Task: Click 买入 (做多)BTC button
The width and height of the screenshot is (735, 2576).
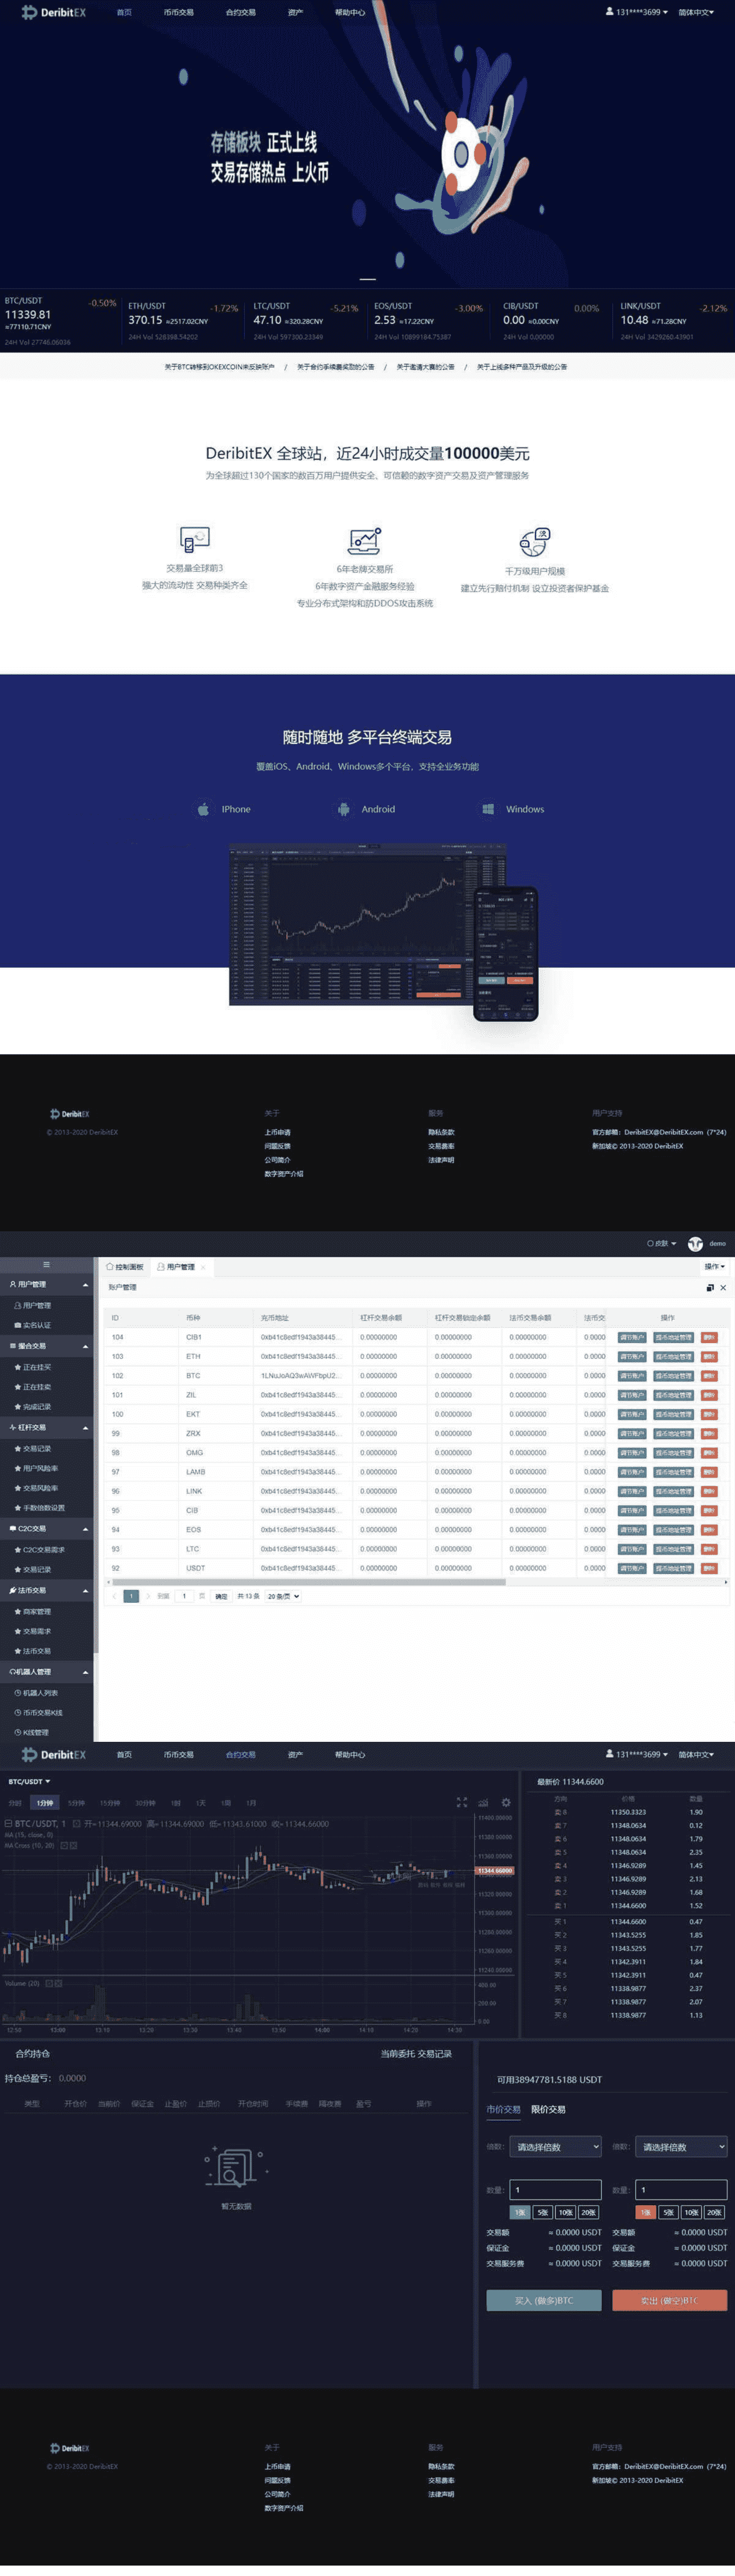Action: click(x=544, y=2300)
